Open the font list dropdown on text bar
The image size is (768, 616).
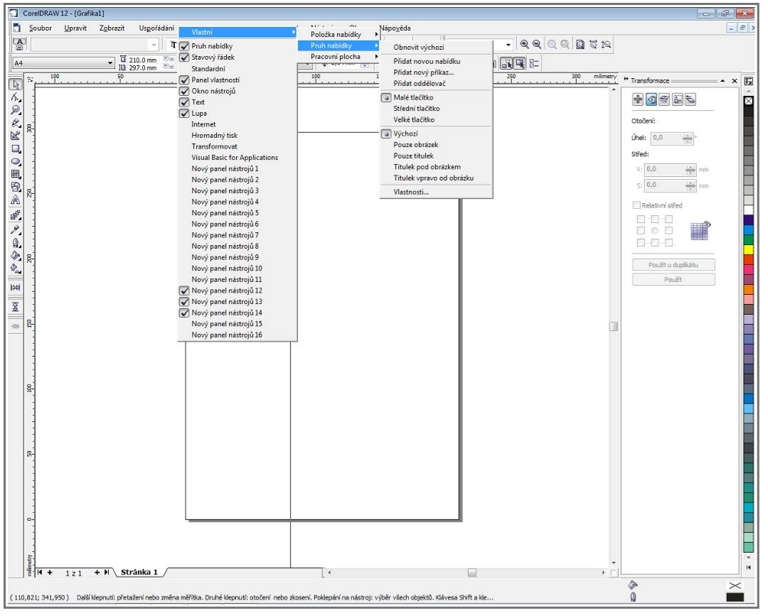click(x=154, y=45)
